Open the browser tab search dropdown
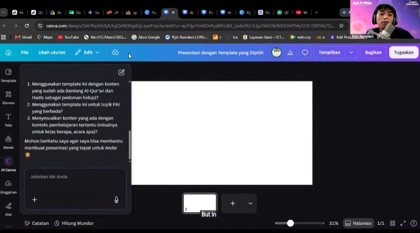 point(3,12)
